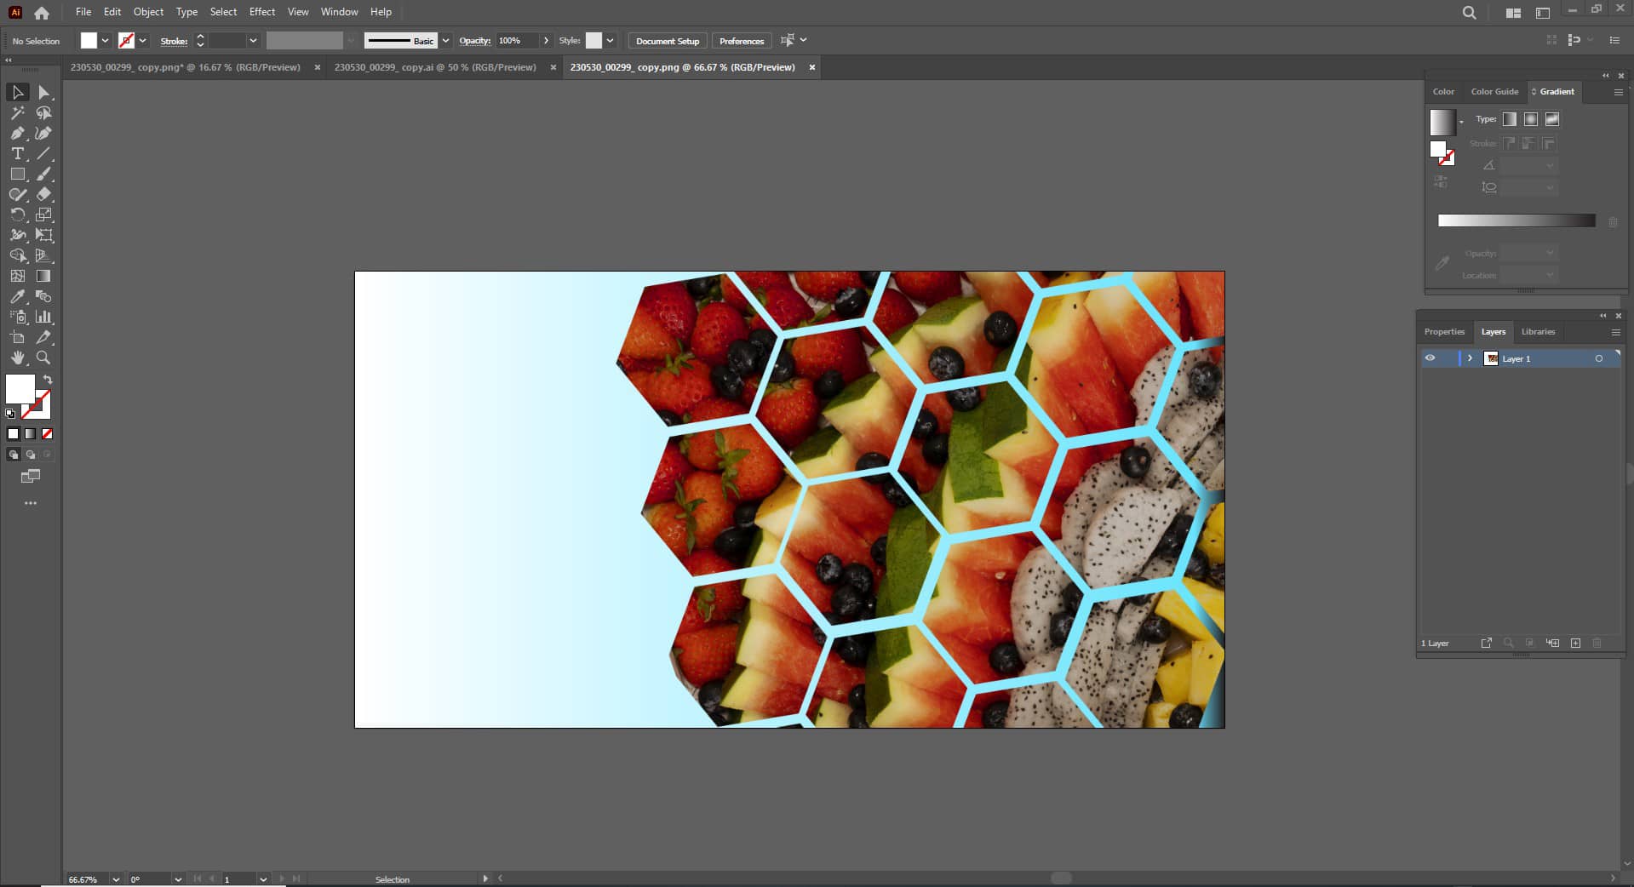The image size is (1634, 887).
Task: Hide Layer 1 with the eye toggle
Action: (1430, 358)
